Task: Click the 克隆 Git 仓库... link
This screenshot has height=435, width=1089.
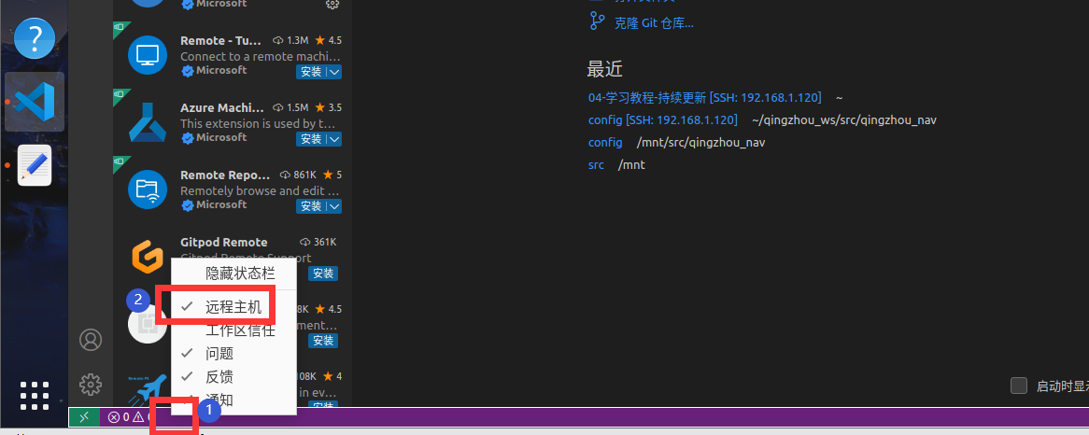Action: pyautogui.click(x=654, y=23)
